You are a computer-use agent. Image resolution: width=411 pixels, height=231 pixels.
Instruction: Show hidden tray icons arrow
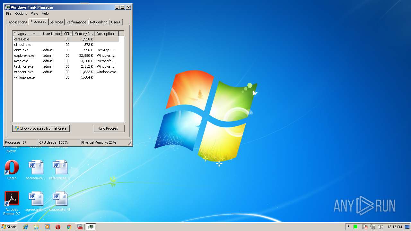tap(348, 227)
